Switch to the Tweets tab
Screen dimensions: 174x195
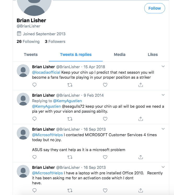coord(31,54)
